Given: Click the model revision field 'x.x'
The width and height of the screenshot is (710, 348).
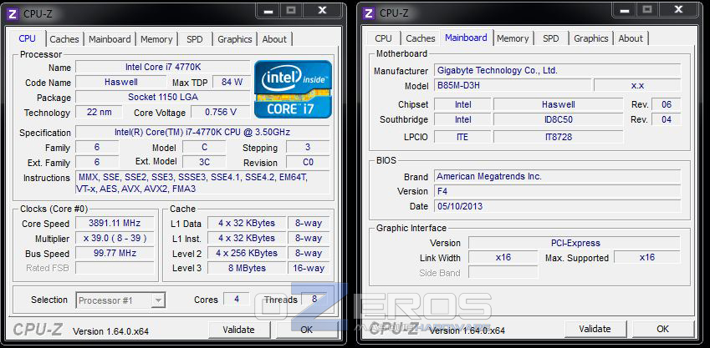Looking at the screenshot, I should click(637, 85).
